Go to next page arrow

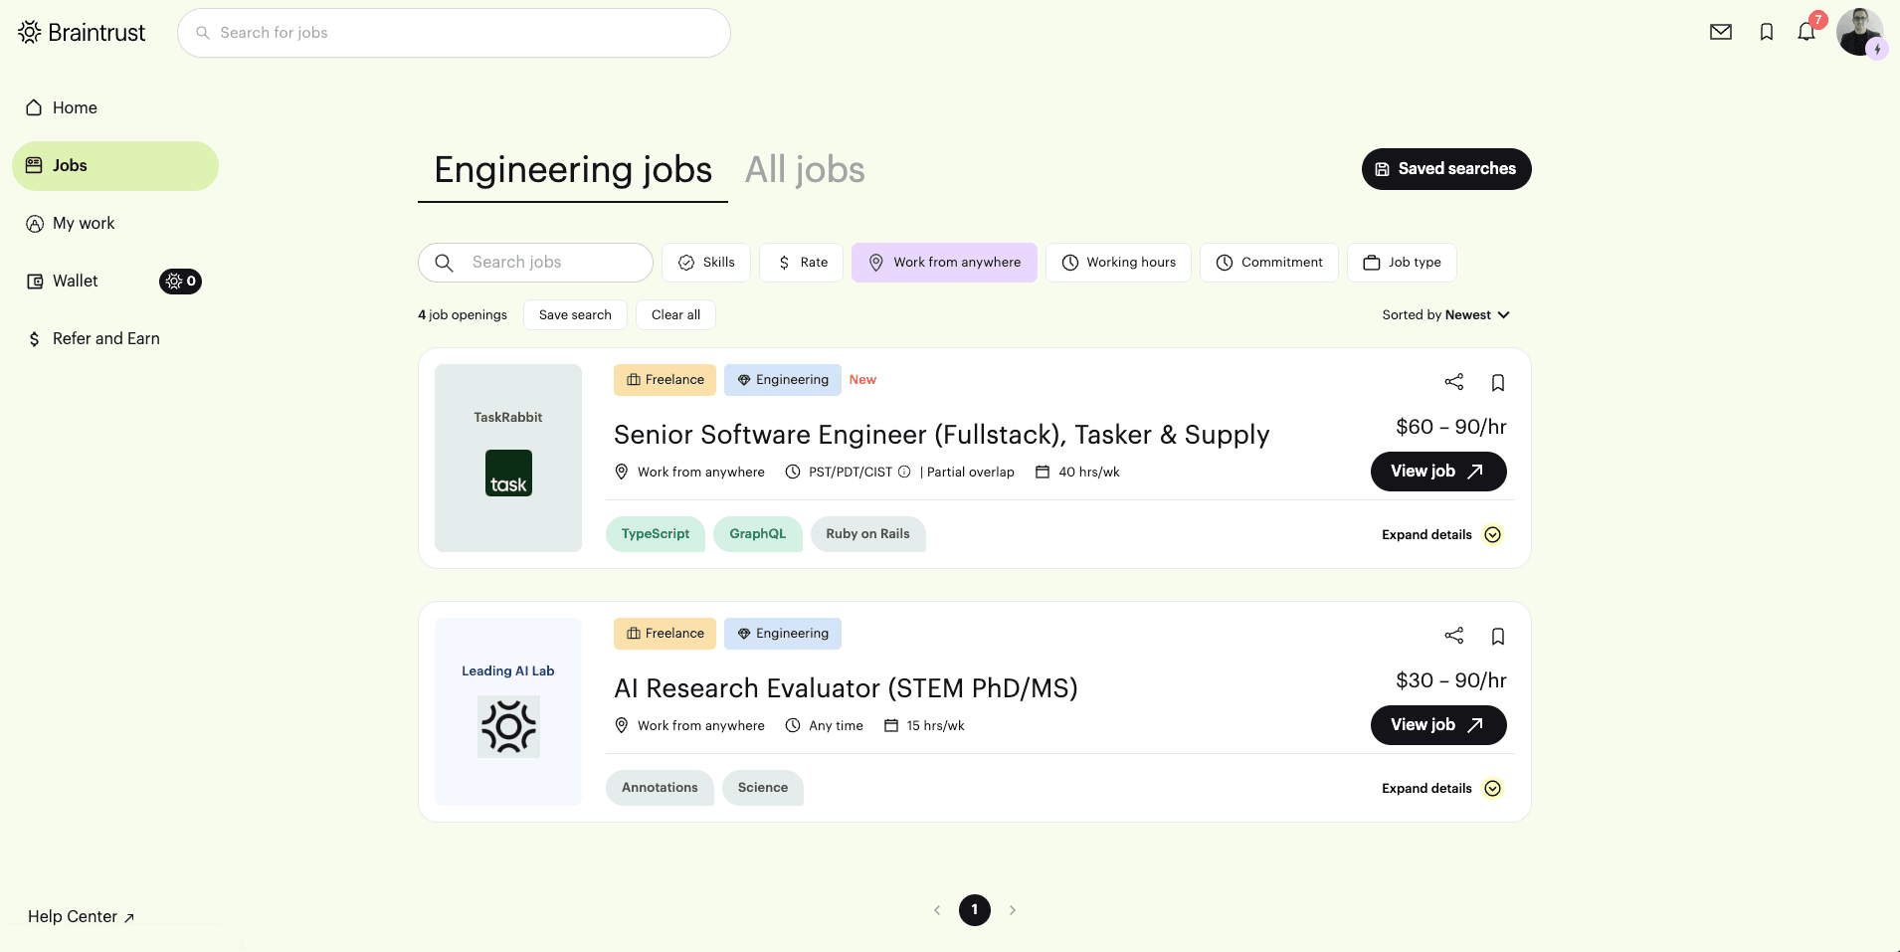(x=1013, y=910)
